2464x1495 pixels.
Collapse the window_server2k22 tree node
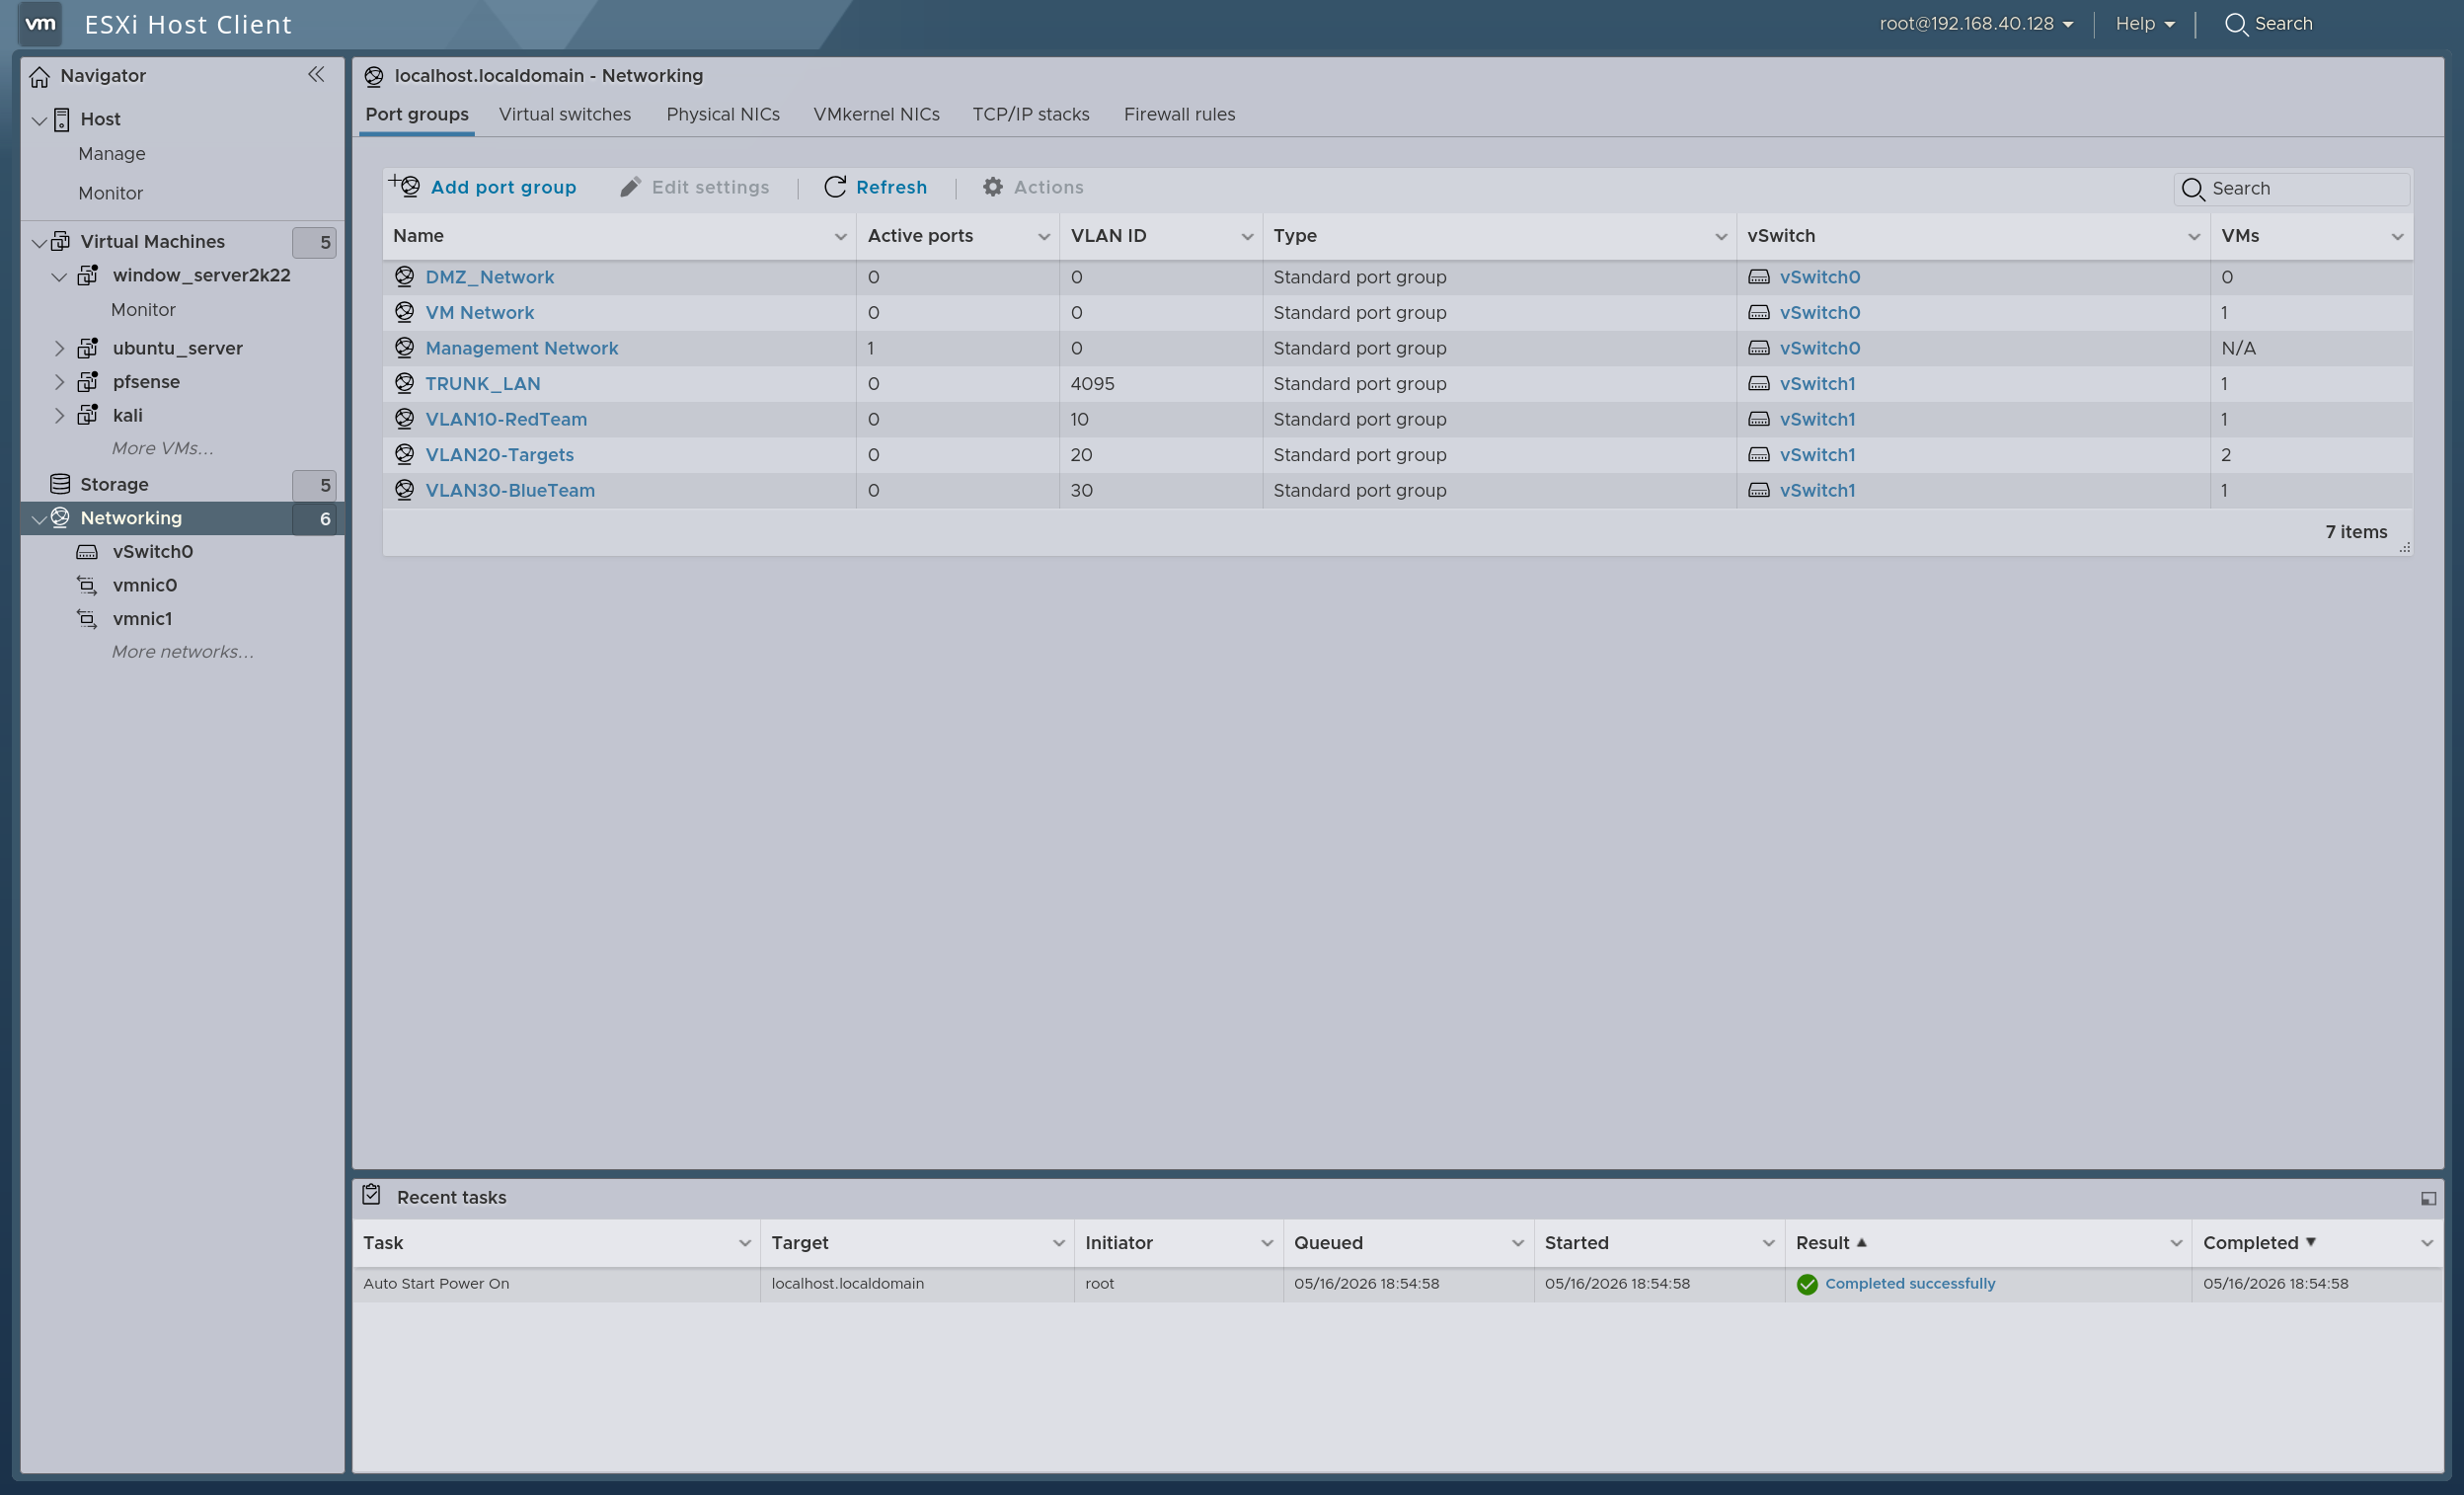coord(59,276)
